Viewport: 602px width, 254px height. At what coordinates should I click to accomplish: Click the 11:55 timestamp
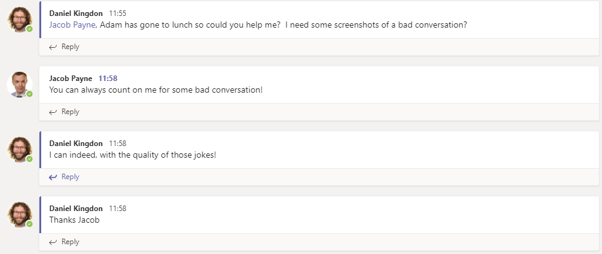117,13
